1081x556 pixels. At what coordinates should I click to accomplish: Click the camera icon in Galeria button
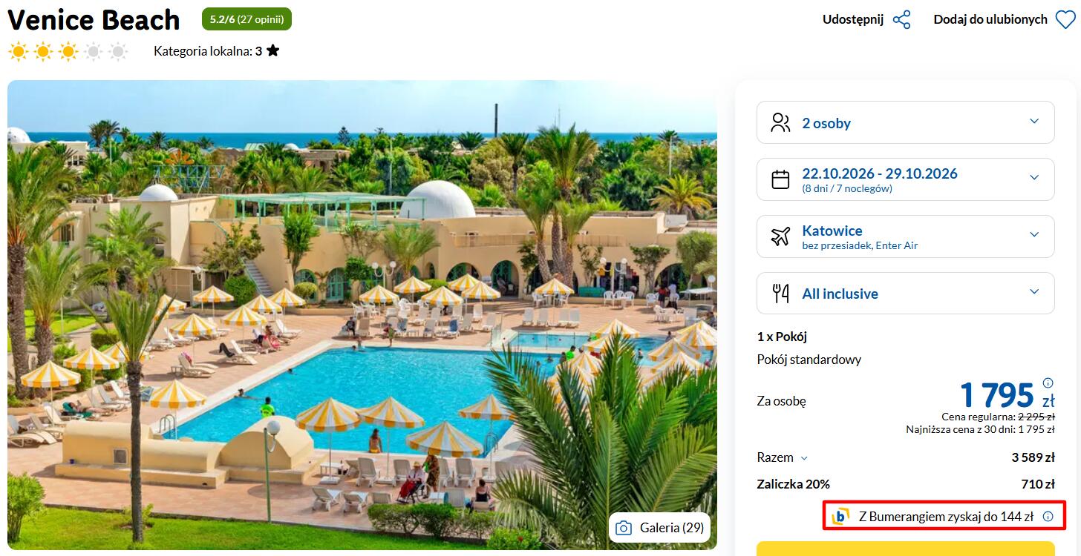pyautogui.click(x=624, y=528)
